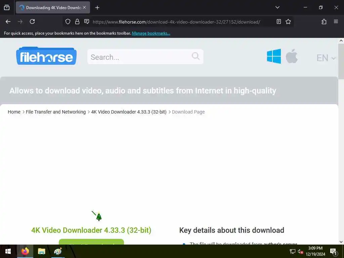
Task: Bookmark this page with the star
Action: point(288,21)
